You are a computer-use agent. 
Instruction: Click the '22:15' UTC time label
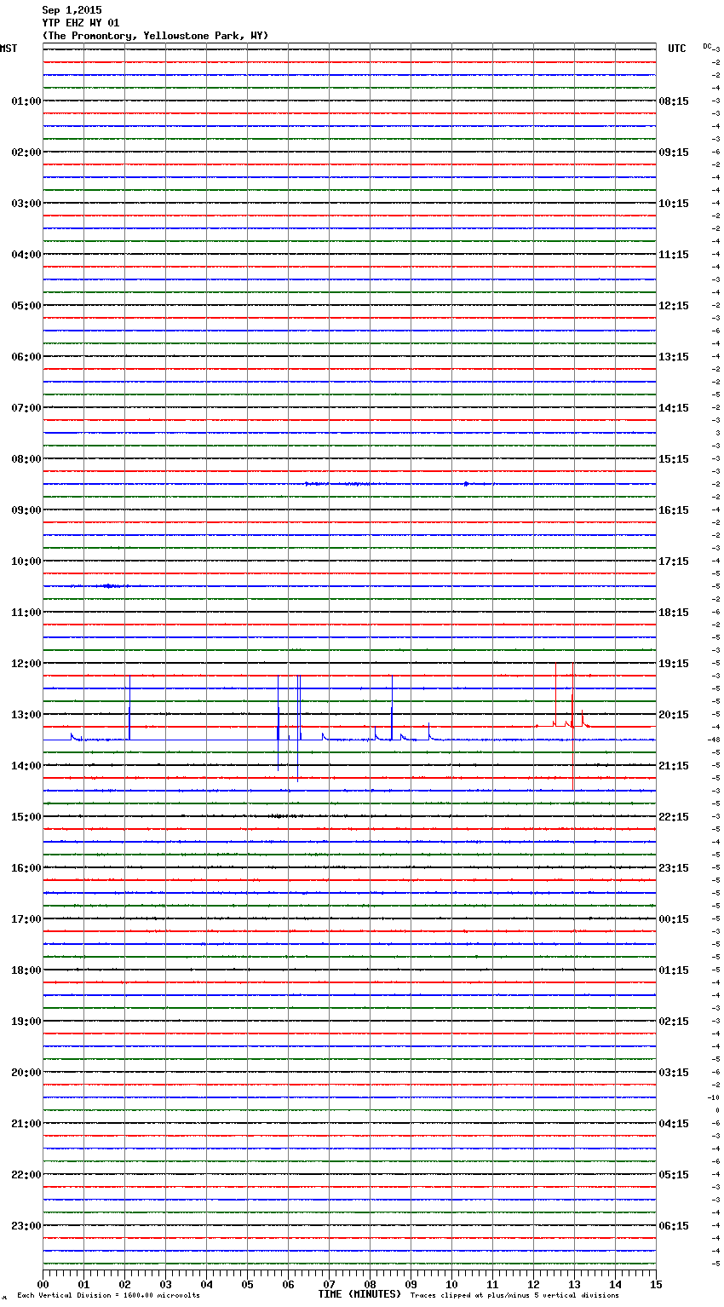674,817
